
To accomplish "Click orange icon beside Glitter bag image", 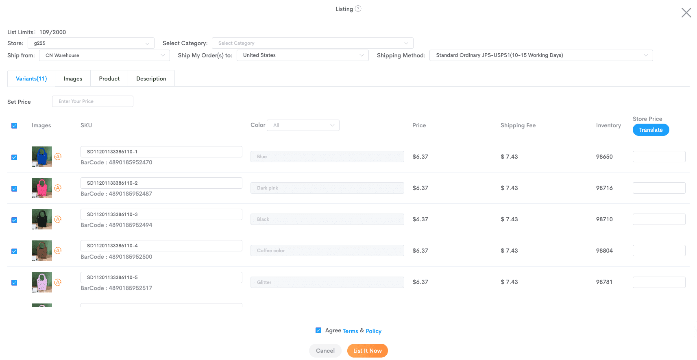I will point(58,282).
